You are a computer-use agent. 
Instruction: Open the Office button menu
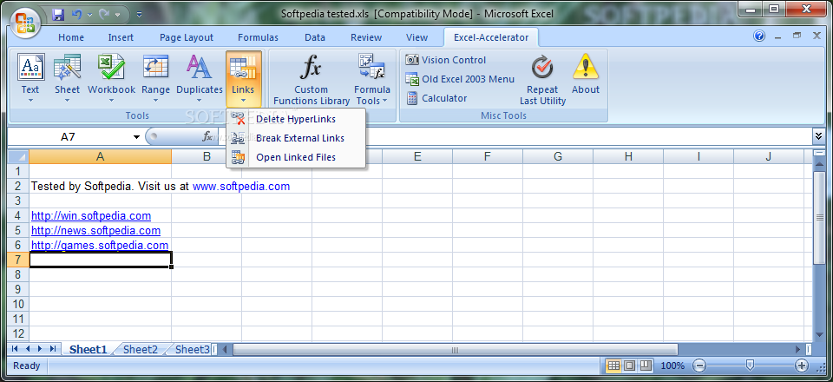coord(24,23)
